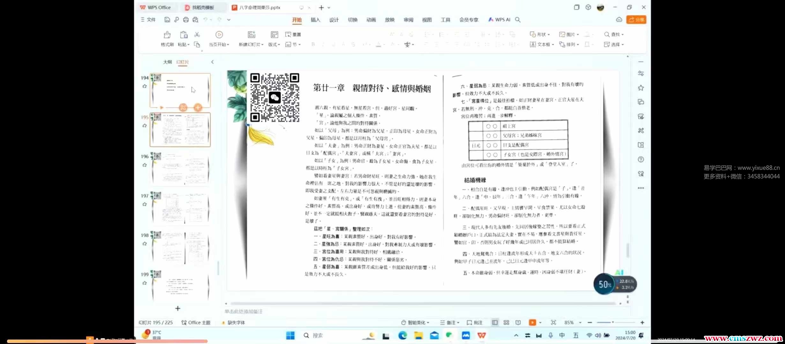Open the 版式 layout dropdown
Viewport: 785px width, 344px height.
tap(274, 45)
